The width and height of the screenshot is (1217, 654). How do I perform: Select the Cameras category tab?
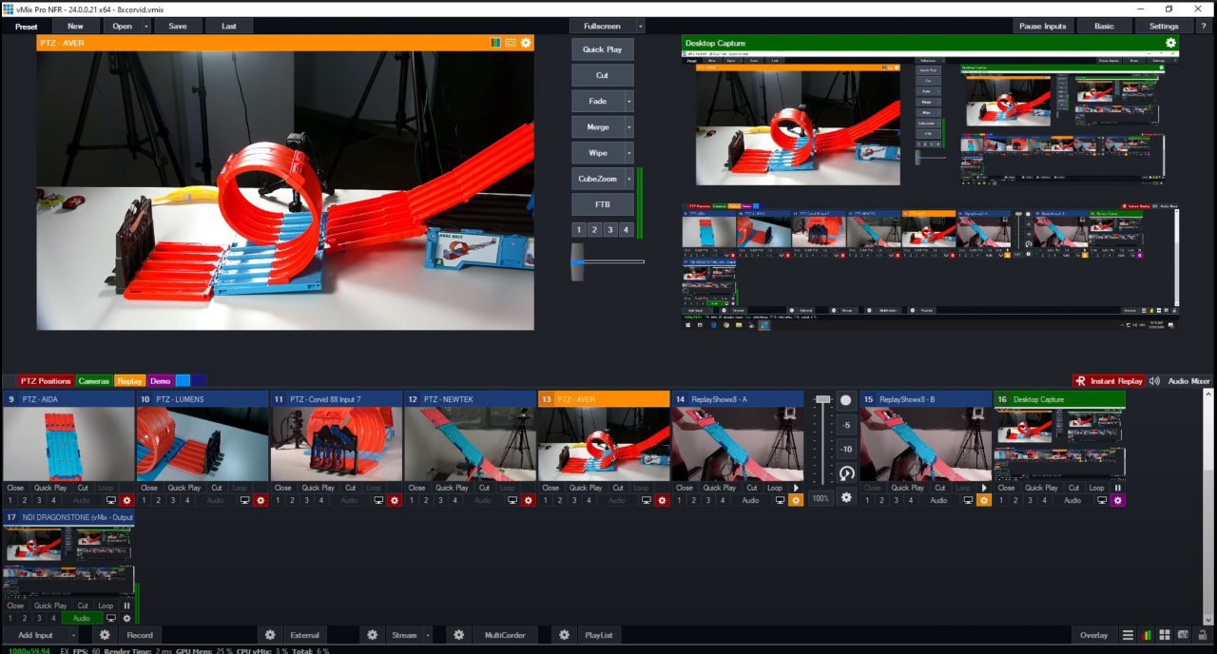pyautogui.click(x=93, y=381)
